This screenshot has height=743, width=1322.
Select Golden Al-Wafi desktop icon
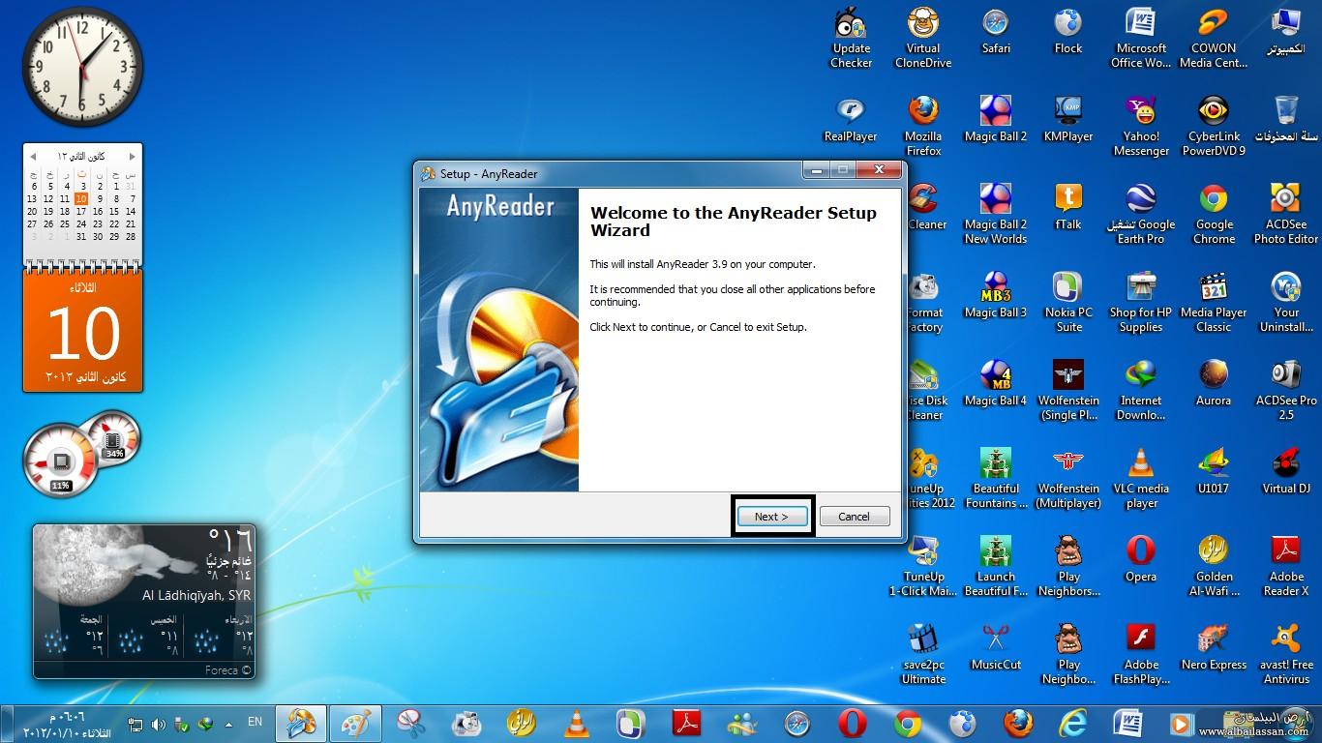pos(1214,567)
